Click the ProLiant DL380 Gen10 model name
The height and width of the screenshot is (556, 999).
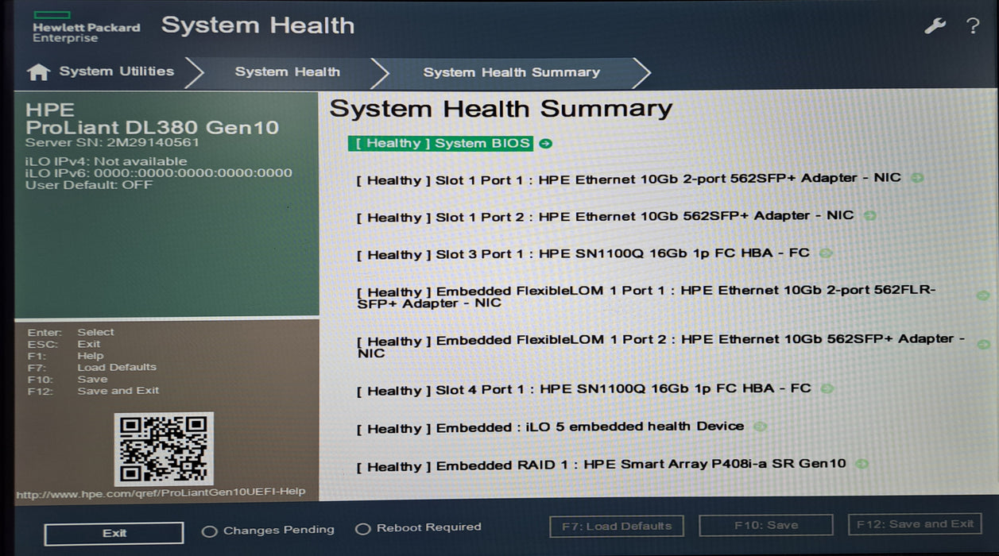coord(152,127)
